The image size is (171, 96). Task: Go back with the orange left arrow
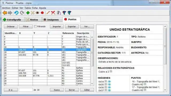(5, 13)
